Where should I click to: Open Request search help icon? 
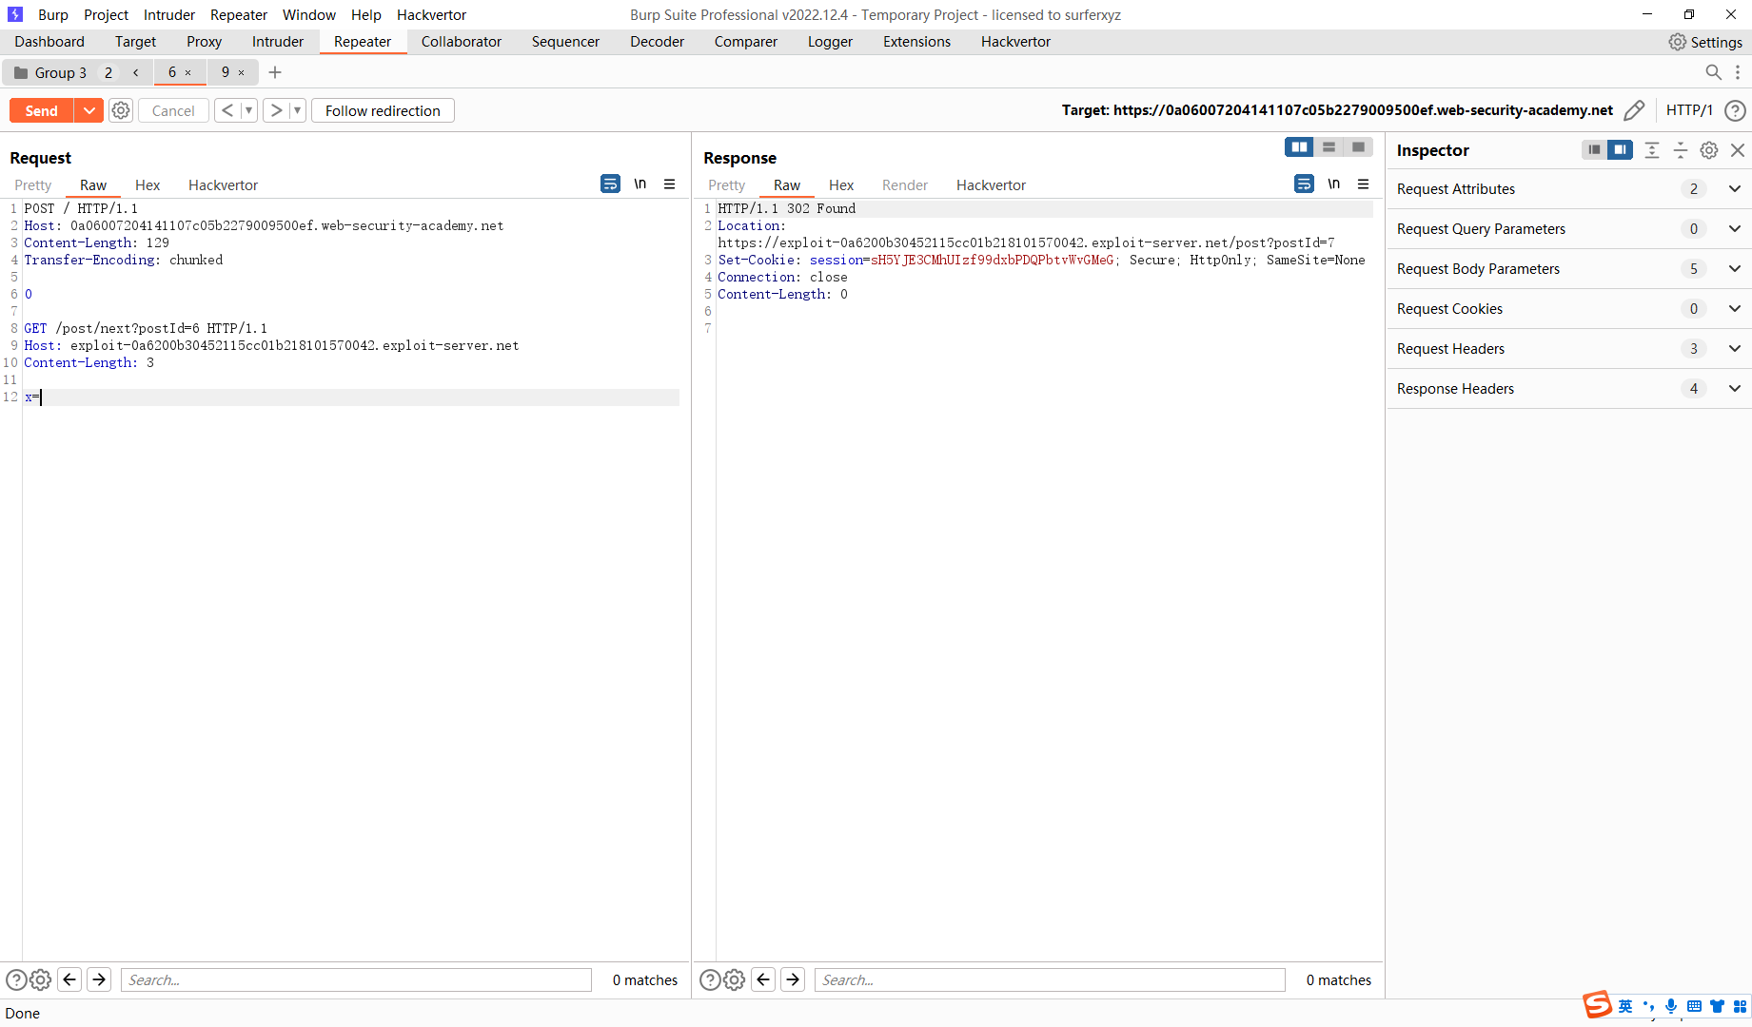click(16, 979)
